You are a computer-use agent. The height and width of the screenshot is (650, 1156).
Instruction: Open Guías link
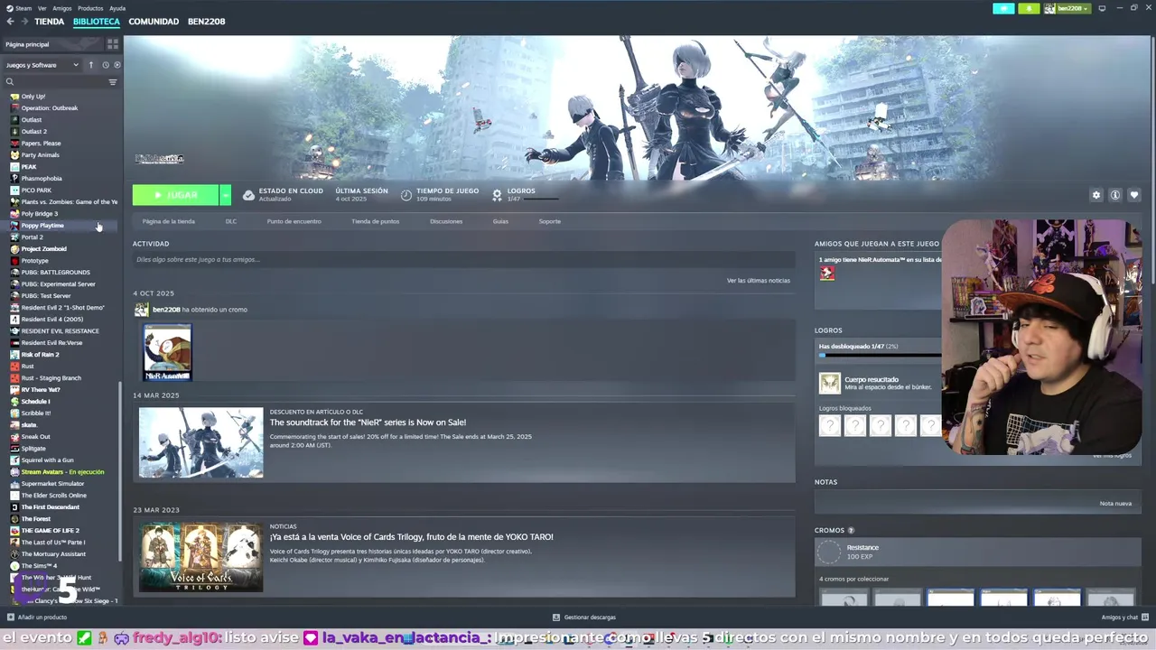[500, 221]
